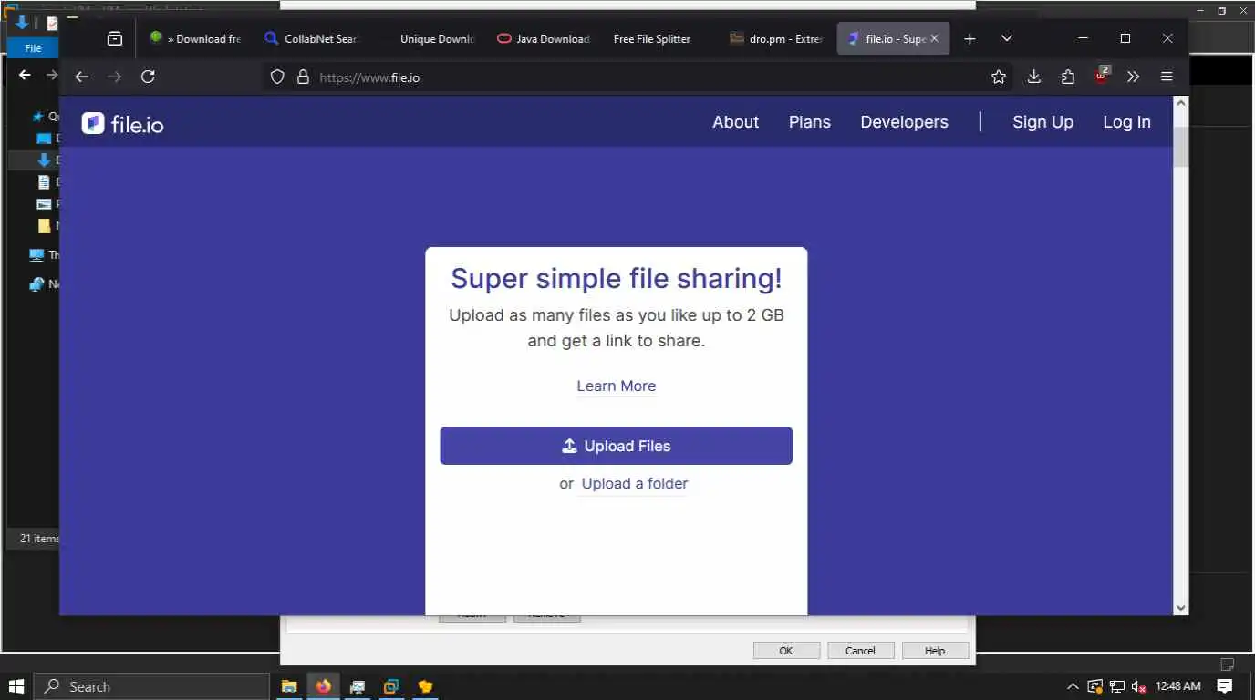Show hidden system tray icons
1255x700 pixels.
pyautogui.click(x=1073, y=686)
